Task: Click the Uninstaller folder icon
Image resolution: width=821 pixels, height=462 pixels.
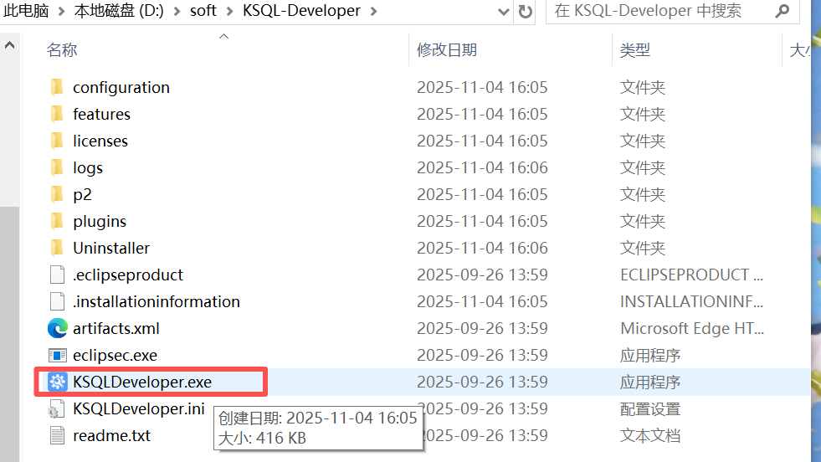Action: pyautogui.click(x=57, y=248)
